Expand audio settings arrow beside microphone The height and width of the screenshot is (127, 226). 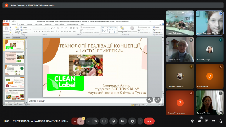point(75,121)
